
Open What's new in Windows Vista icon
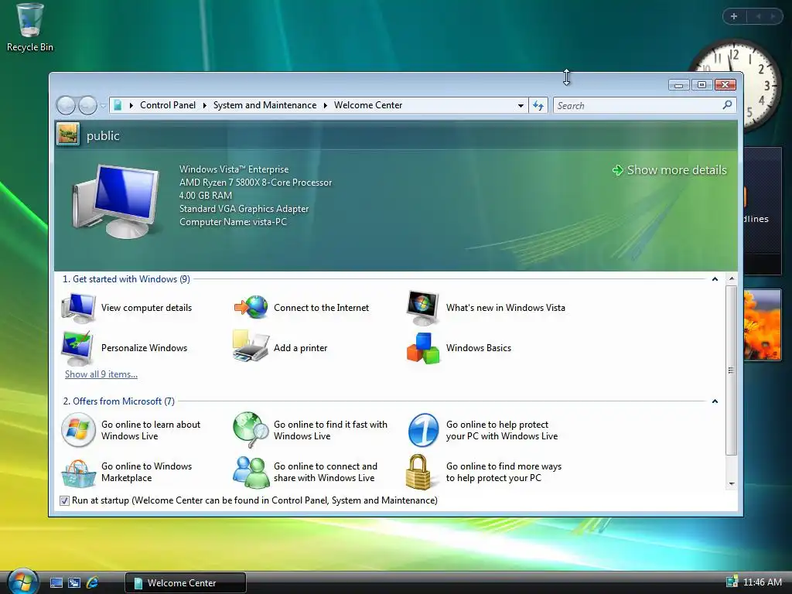(423, 308)
